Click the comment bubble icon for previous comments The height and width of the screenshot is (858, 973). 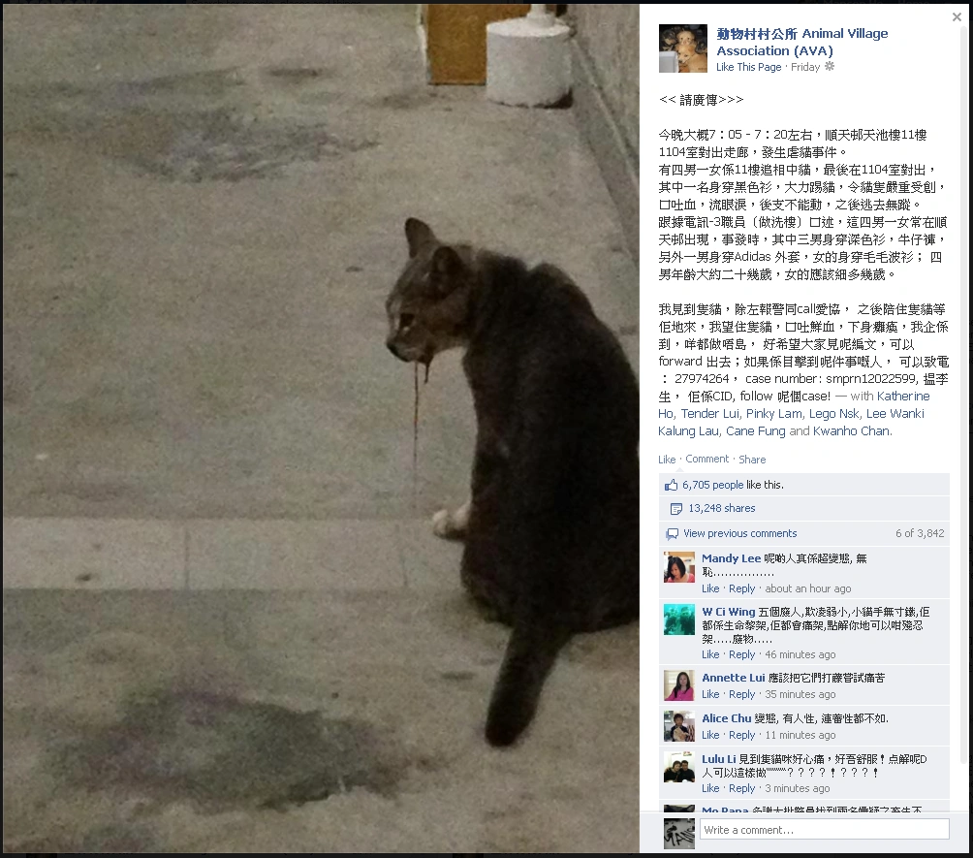pyautogui.click(x=672, y=533)
